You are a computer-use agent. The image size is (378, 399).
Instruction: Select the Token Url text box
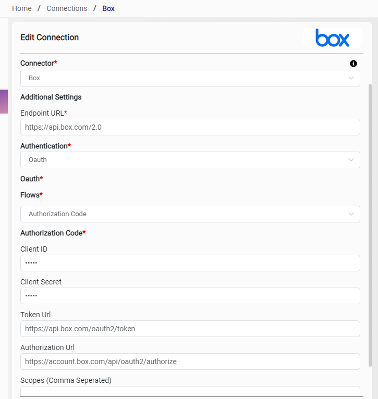click(190, 329)
